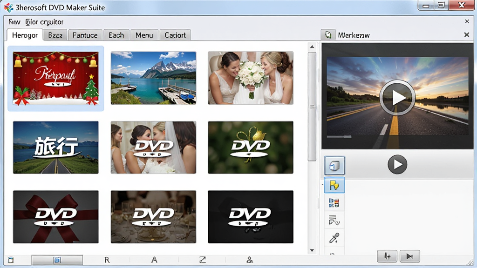Select the road template with Chinese text
Image resolution: width=477 pixels, height=268 pixels.
56,147
